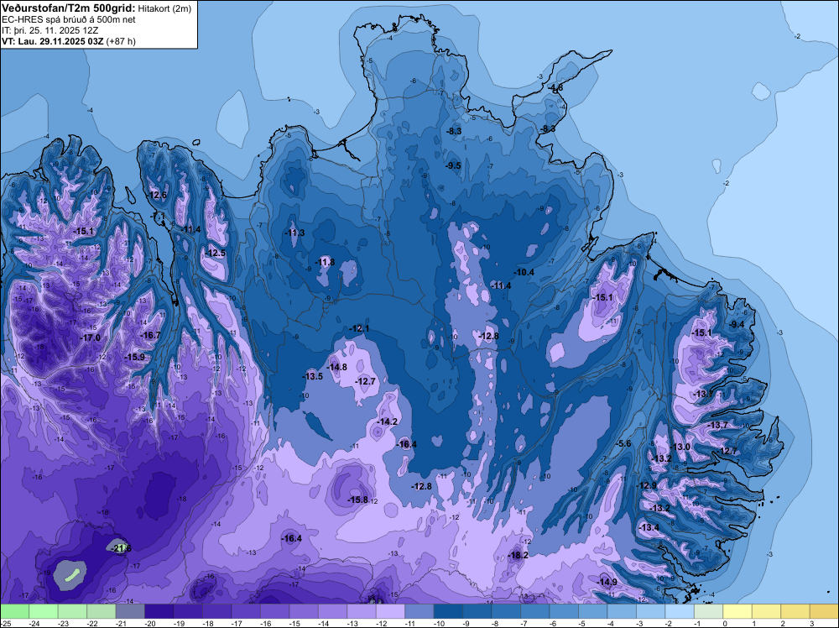
Task: Select the -8 legend color swatch
Action: 506,611
